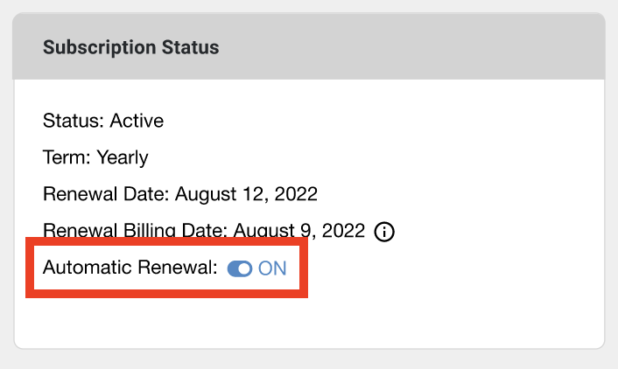Click the word Active in status line
This screenshot has height=369, width=618.
[137, 121]
